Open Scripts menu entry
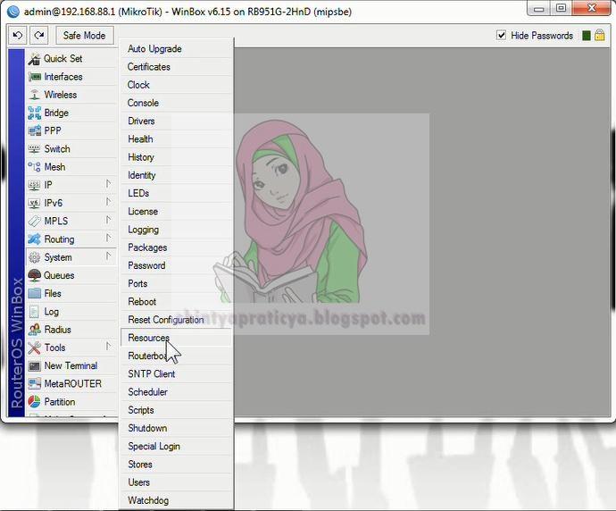 (x=176, y=410)
